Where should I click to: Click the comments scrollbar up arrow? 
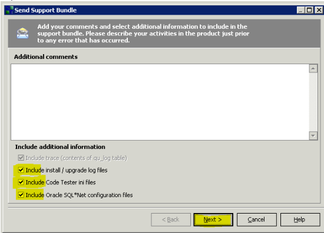pos(313,68)
